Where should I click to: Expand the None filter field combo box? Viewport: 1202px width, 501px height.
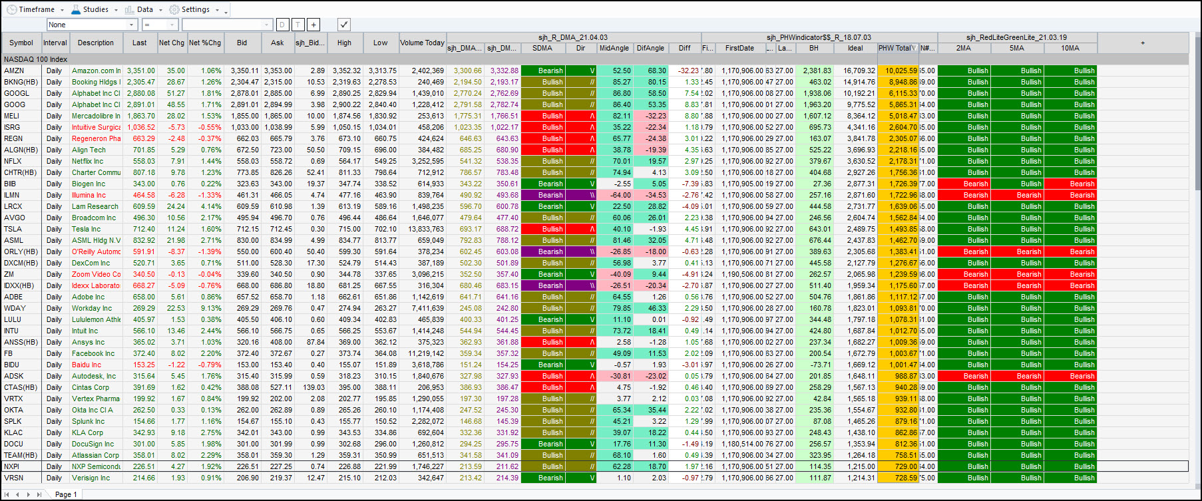(132, 25)
